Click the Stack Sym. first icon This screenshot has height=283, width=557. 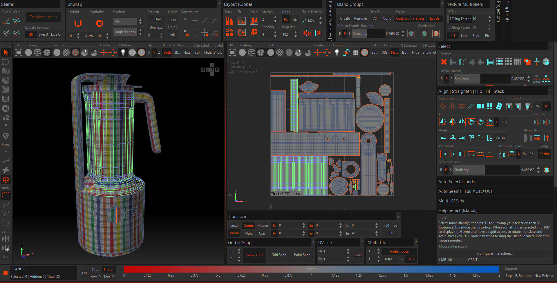(x=537, y=122)
